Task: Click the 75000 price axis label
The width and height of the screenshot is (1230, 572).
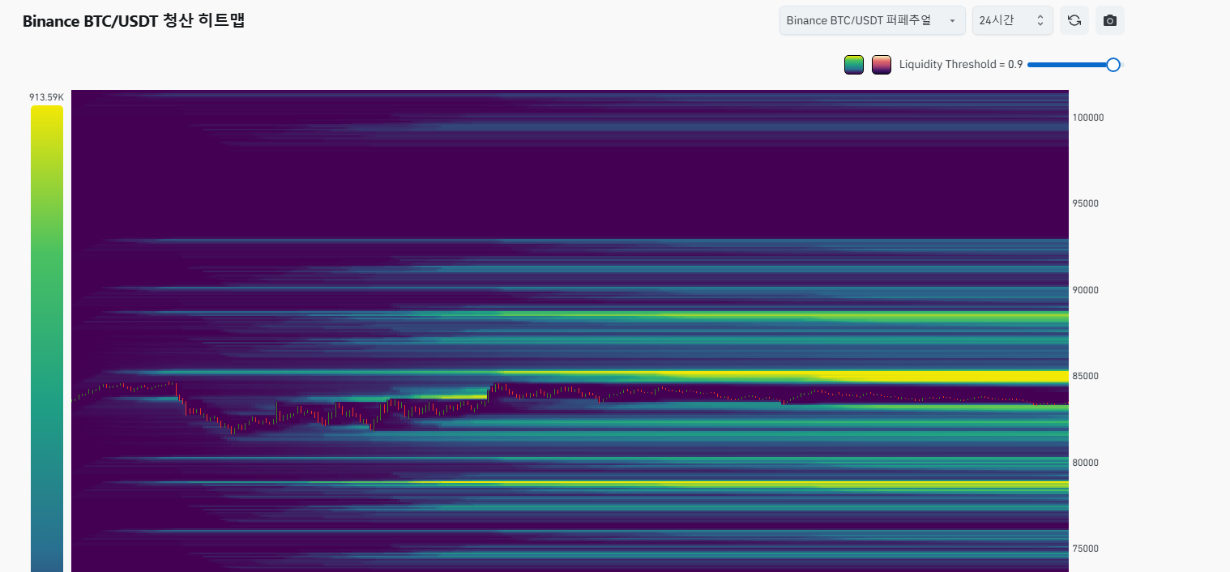Action: tap(1086, 549)
